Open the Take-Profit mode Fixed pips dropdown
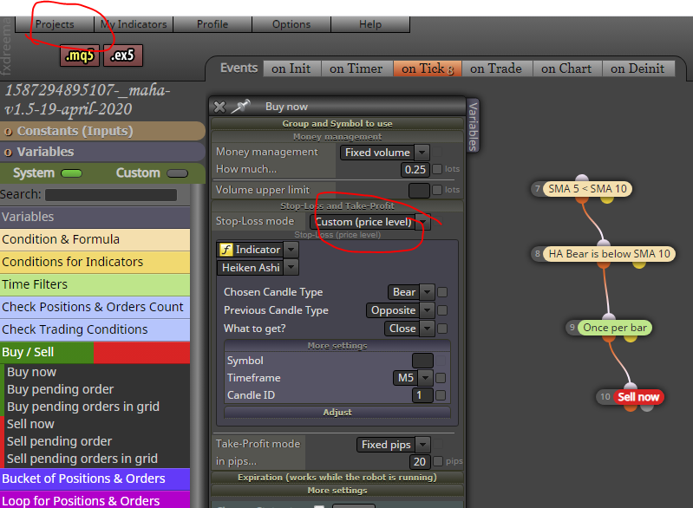This screenshot has height=508, width=693. (394, 445)
